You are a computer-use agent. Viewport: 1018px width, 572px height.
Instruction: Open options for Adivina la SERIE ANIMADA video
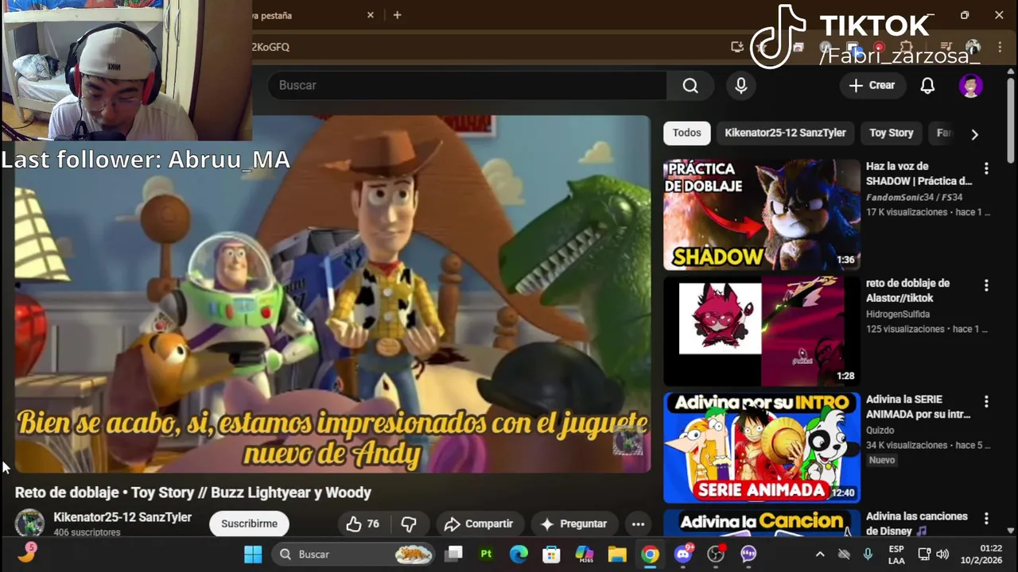coord(986,402)
